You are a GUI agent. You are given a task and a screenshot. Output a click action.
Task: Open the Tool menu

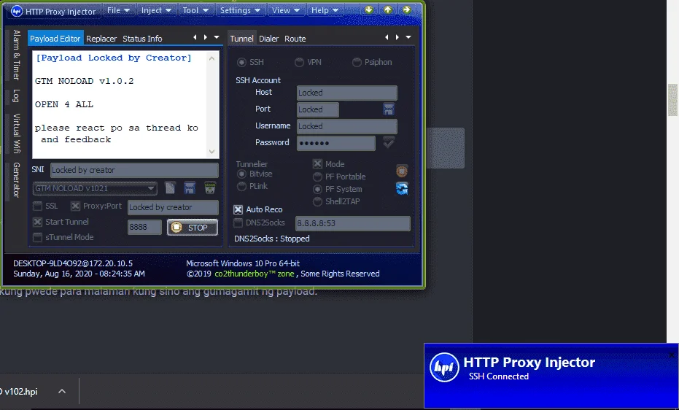tap(195, 10)
